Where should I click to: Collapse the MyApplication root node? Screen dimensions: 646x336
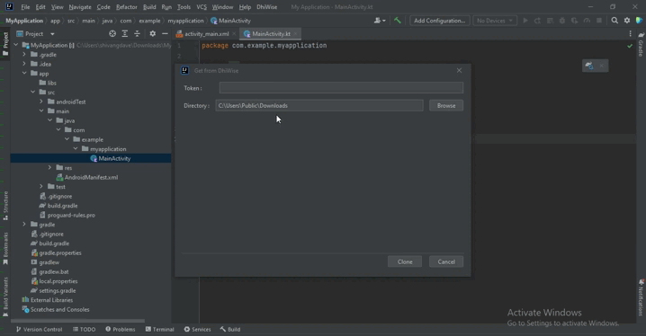(x=16, y=45)
